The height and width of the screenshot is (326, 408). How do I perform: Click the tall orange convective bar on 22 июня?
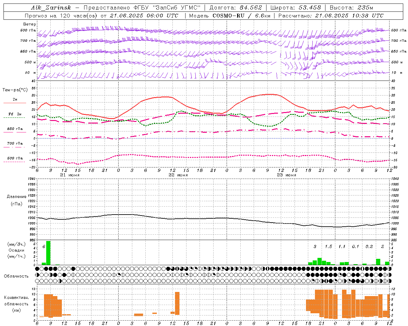[177, 303]
